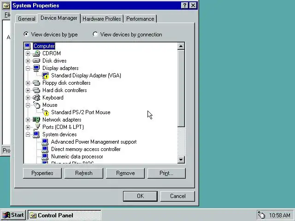Expand the Hard disk controllers node
Image resolution: width=295 pixels, height=221 pixels.
pyautogui.click(x=28, y=90)
